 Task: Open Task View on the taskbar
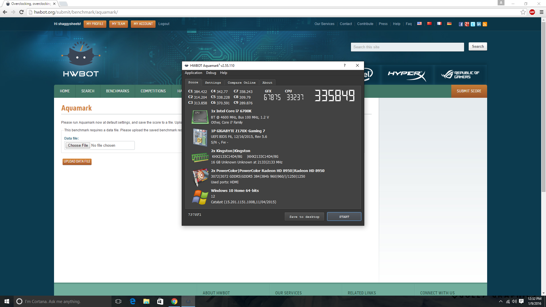(x=118, y=301)
